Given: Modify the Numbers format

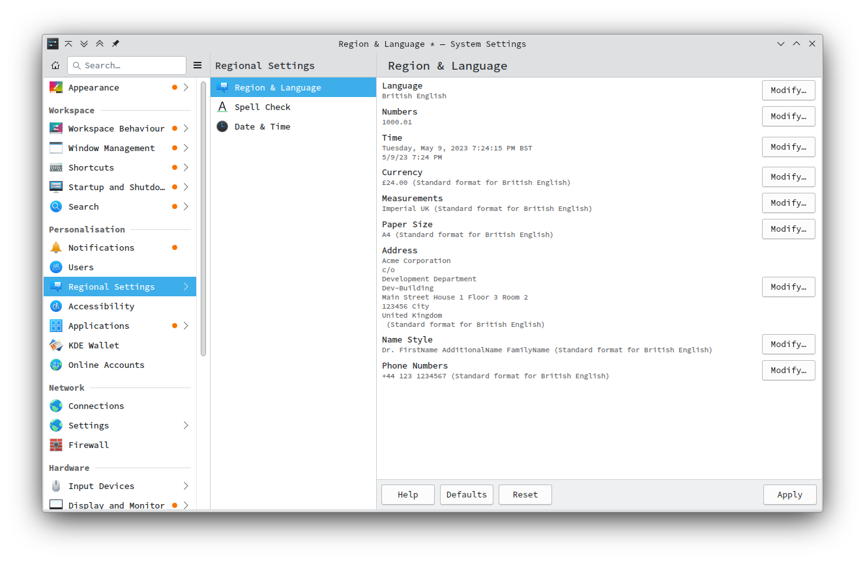Looking at the screenshot, I should point(789,117).
